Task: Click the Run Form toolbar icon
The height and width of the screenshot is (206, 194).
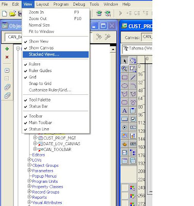Action: (x=99, y=13)
